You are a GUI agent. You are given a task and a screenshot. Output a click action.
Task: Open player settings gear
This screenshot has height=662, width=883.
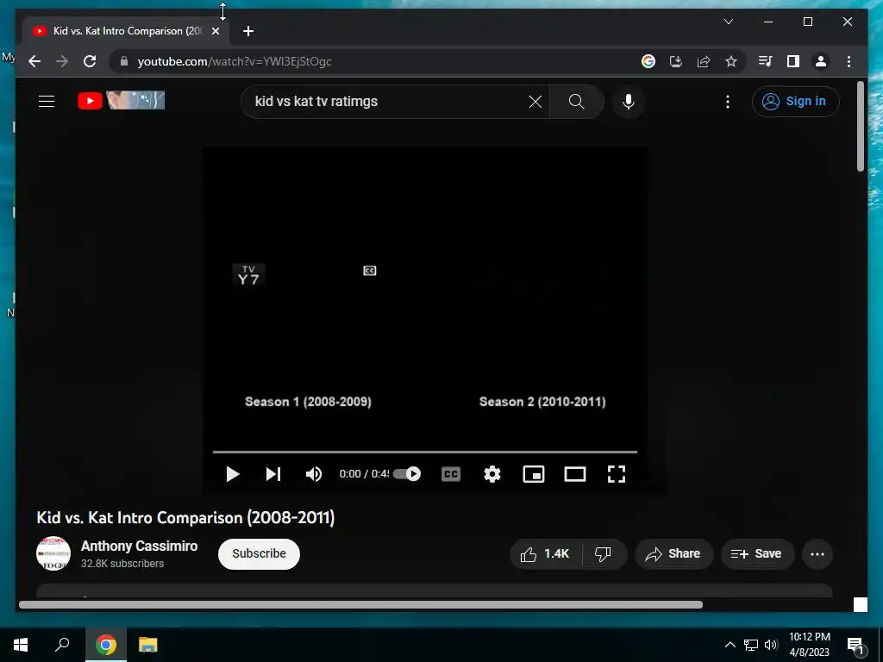pos(492,474)
